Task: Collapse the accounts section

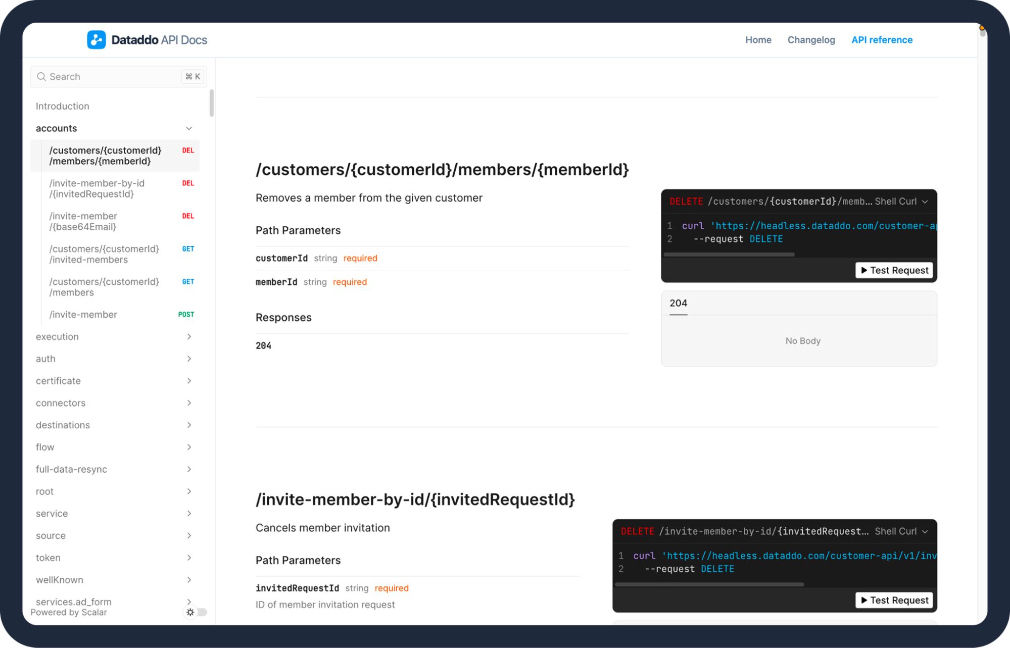Action: click(189, 128)
